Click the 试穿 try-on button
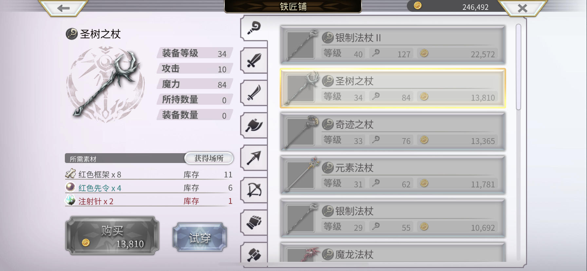This screenshot has height=271, width=587. 199,237
